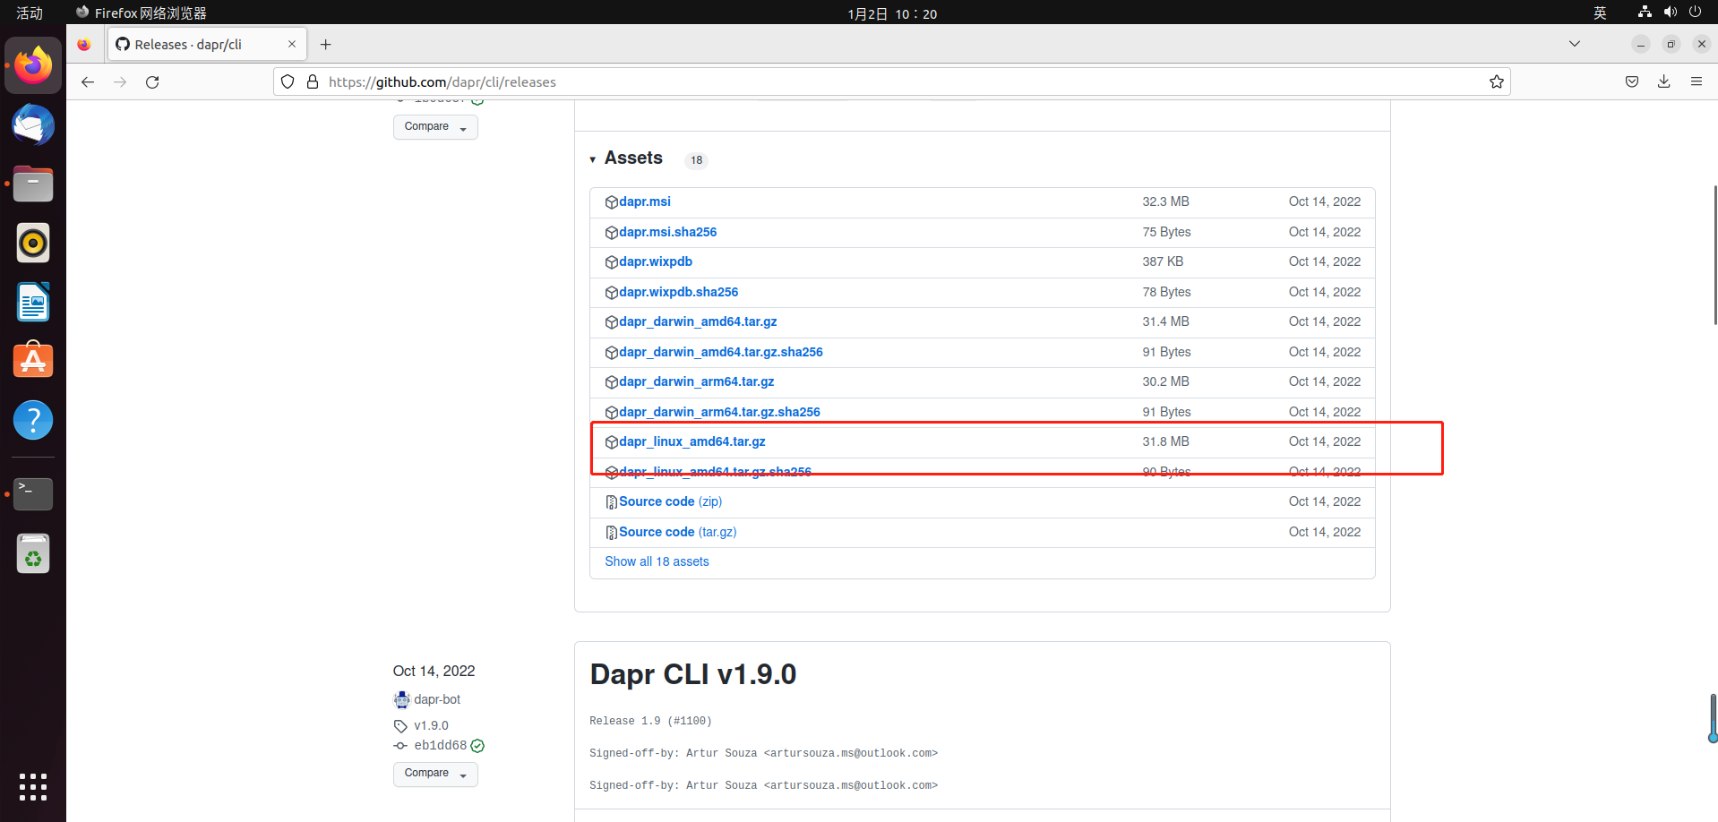1718x822 pixels.
Task: Click the tracking protection shield icon
Action: click(288, 81)
